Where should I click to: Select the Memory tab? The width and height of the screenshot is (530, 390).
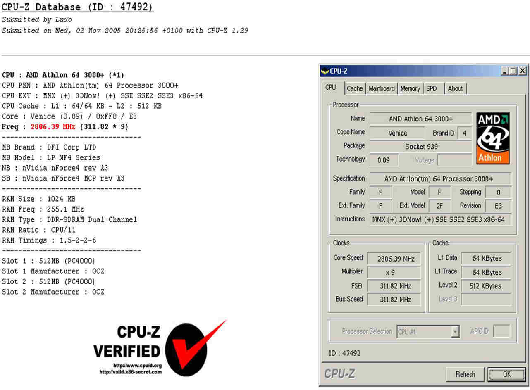click(410, 88)
